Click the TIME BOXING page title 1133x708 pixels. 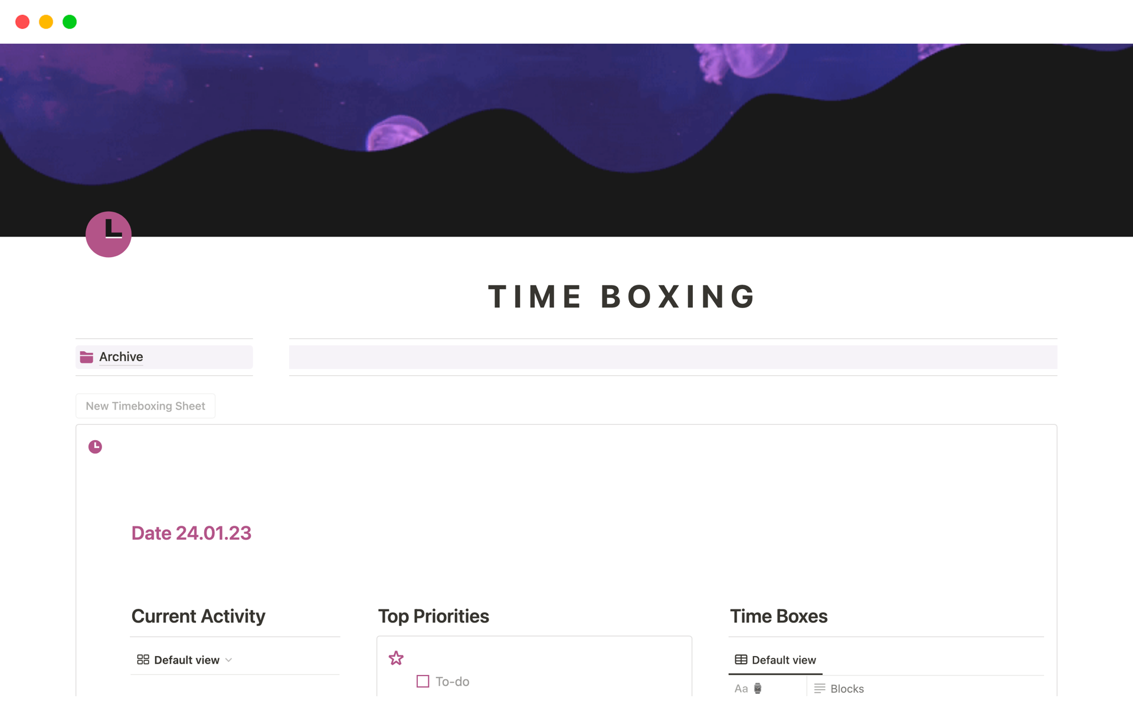621,296
